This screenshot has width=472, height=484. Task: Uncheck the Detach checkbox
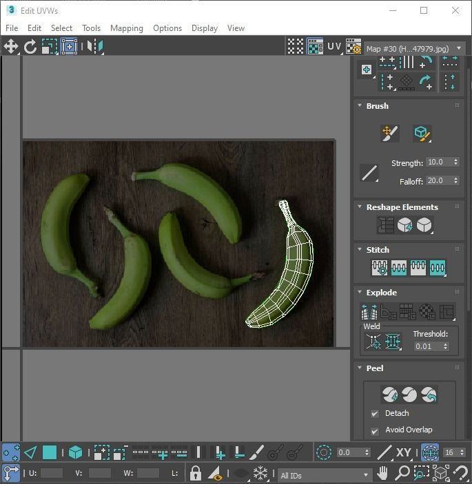pyautogui.click(x=374, y=413)
